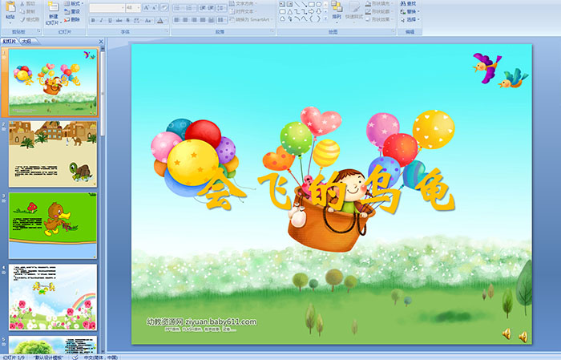Toggle Justify text alignment
561x360 pixels.
(x=203, y=20)
